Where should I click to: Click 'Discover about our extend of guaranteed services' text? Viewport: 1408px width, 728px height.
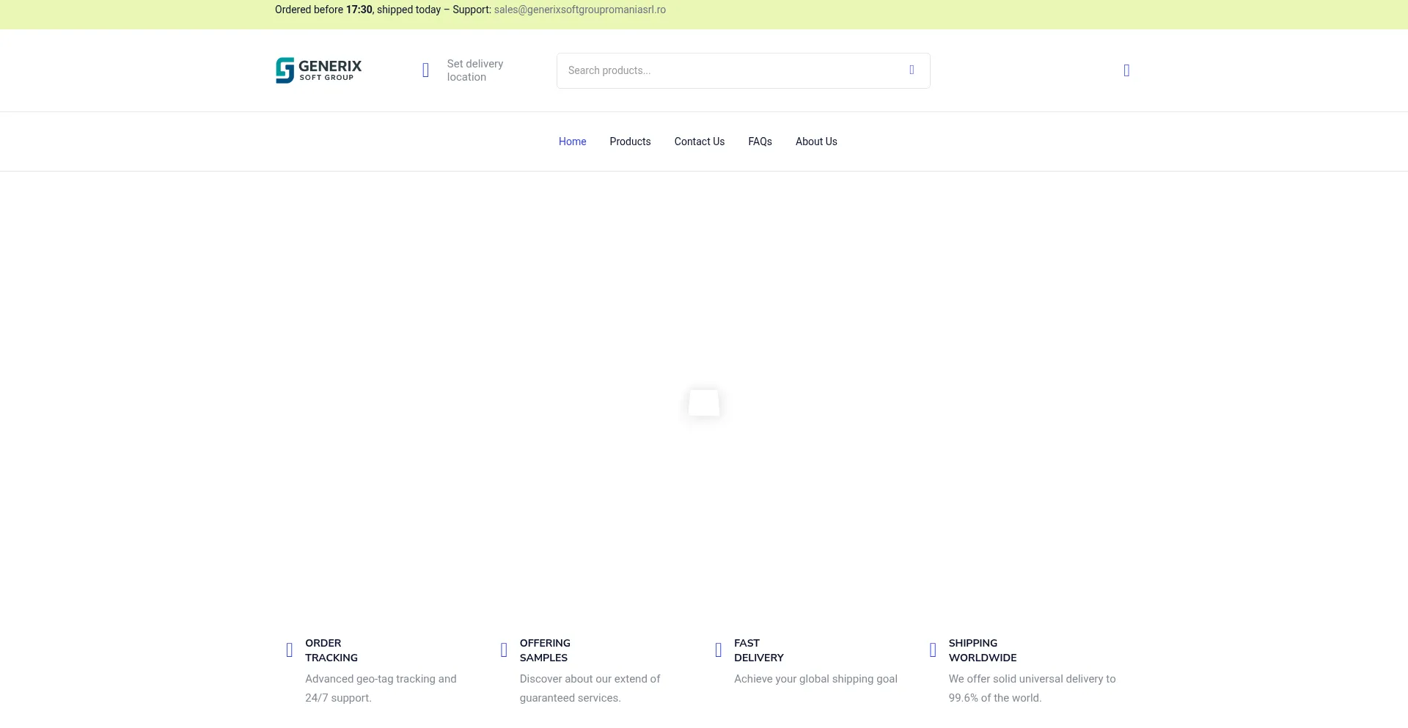coord(590,688)
